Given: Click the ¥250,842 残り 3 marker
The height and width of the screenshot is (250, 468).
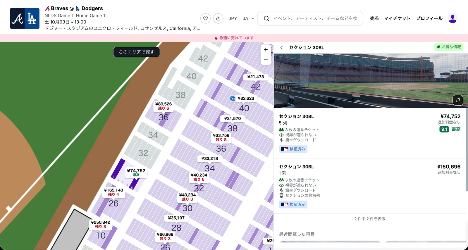Looking at the screenshot, I should pos(101,224).
